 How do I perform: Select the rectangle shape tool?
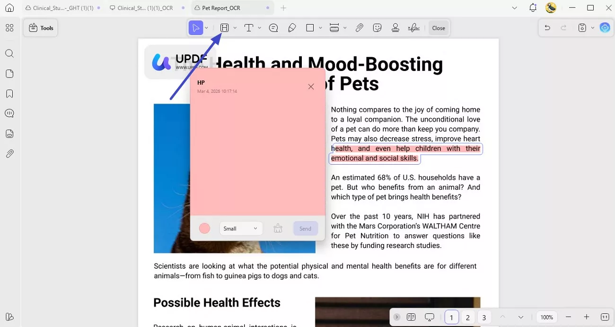tap(310, 28)
